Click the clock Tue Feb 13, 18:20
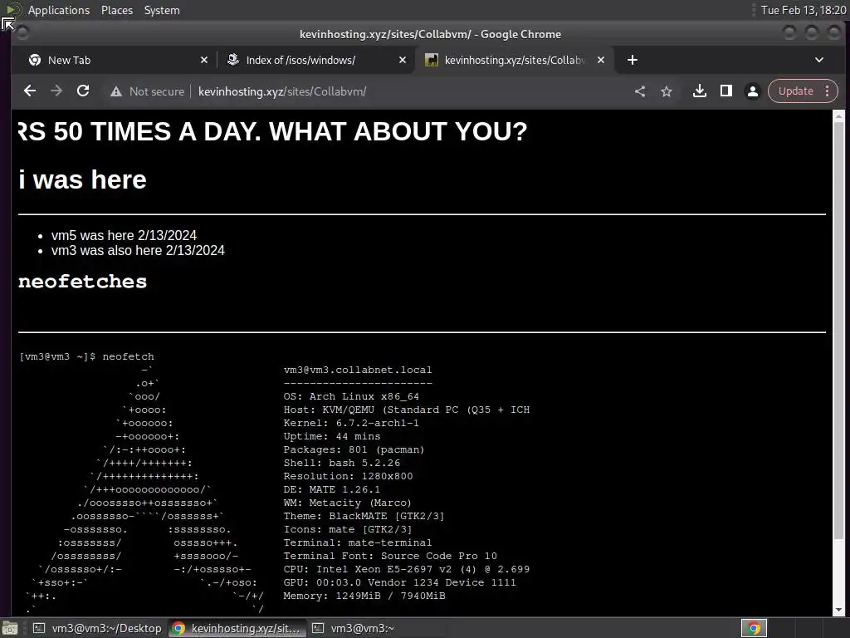Viewport: 850px width, 638px height. 803,10
